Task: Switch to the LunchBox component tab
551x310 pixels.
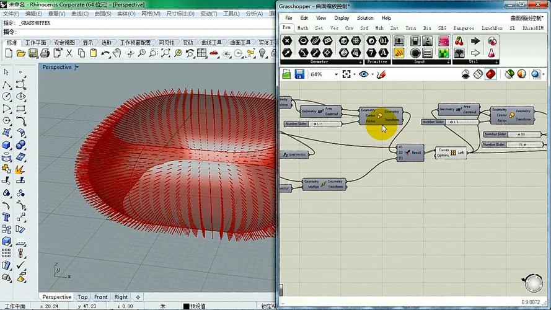Action: pyautogui.click(x=492, y=28)
